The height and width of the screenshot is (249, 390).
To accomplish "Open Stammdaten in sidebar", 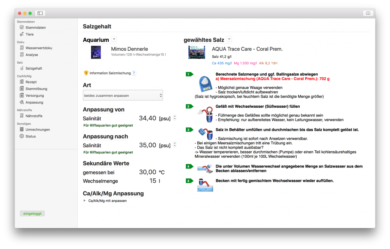I will click(x=35, y=27).
